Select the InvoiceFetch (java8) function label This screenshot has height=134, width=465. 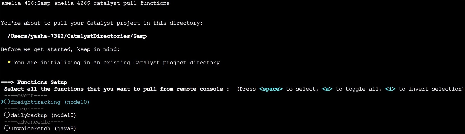click(x=43, y=128)
